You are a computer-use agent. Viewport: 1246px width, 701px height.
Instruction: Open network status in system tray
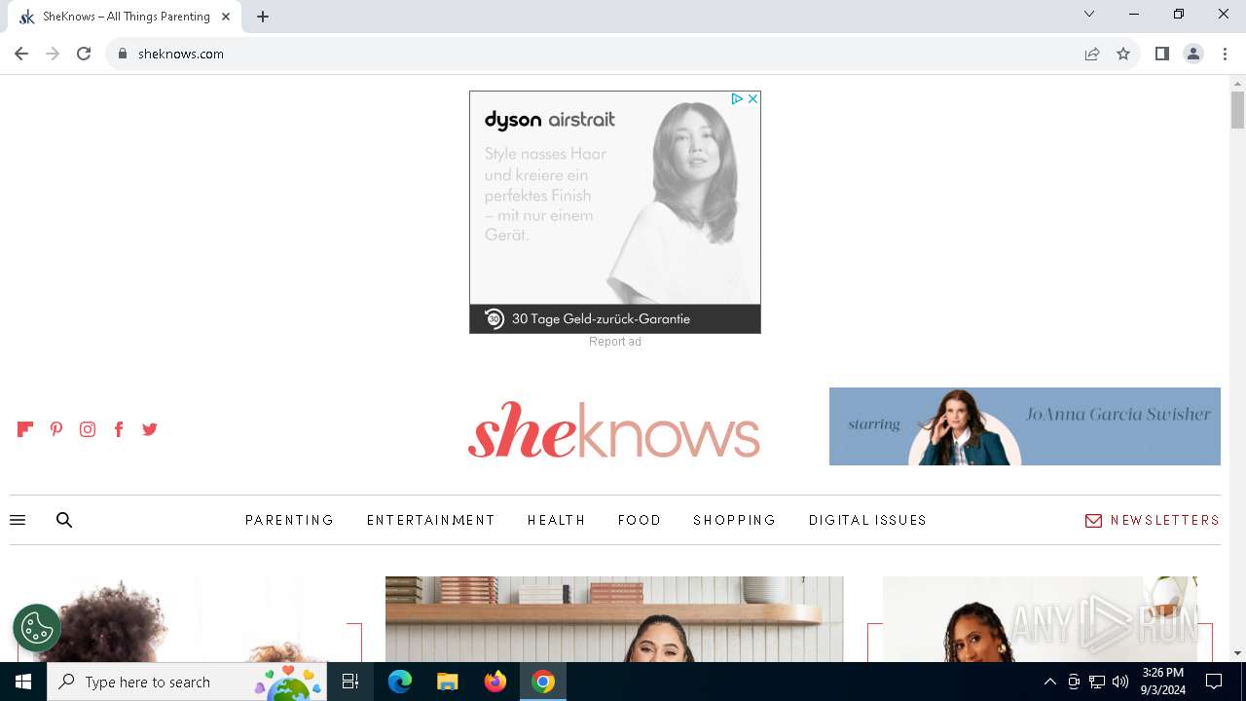click(x=1097, y=682)
